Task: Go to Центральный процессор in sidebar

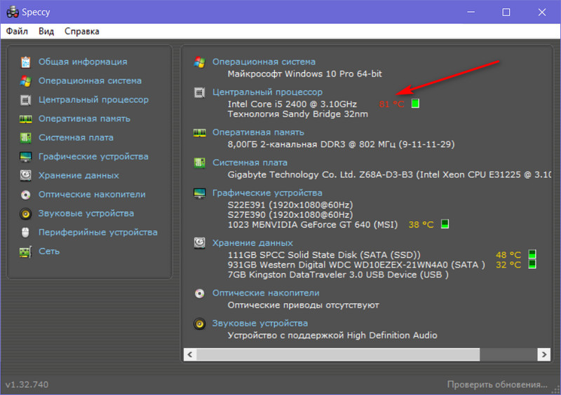Action: click(93, 99)
